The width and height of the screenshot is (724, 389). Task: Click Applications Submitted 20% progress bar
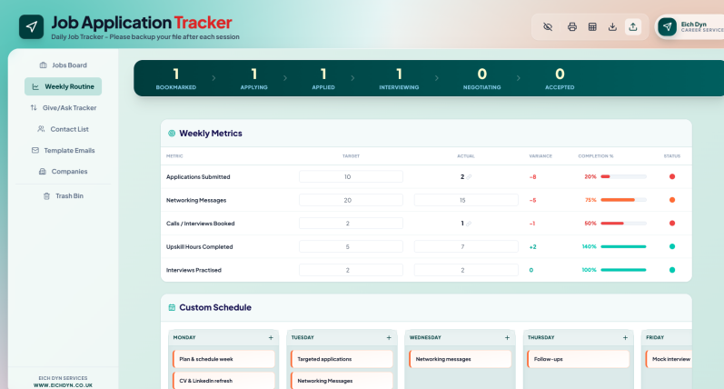click(623, 176)
